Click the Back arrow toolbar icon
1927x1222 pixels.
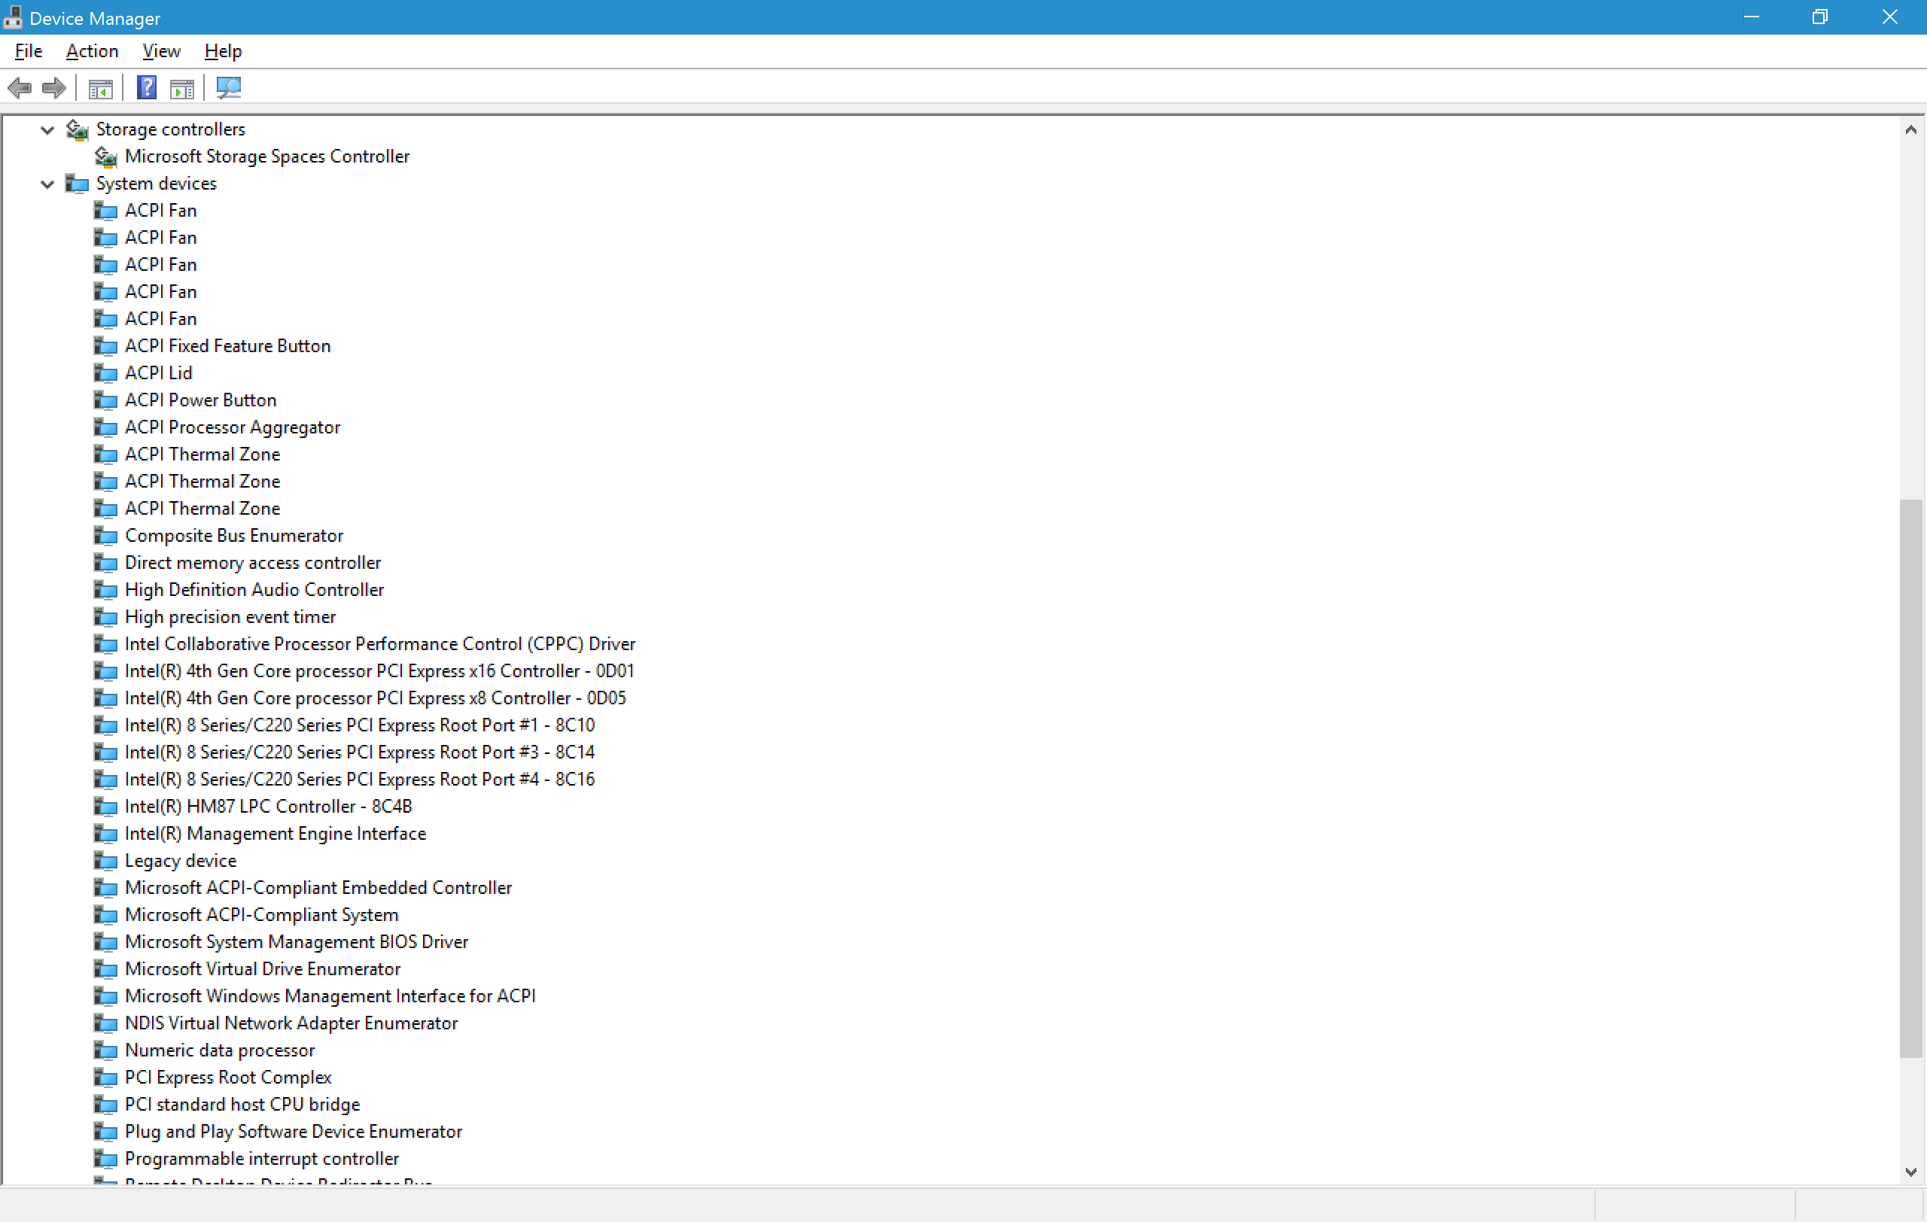click(x=20, y=87)
